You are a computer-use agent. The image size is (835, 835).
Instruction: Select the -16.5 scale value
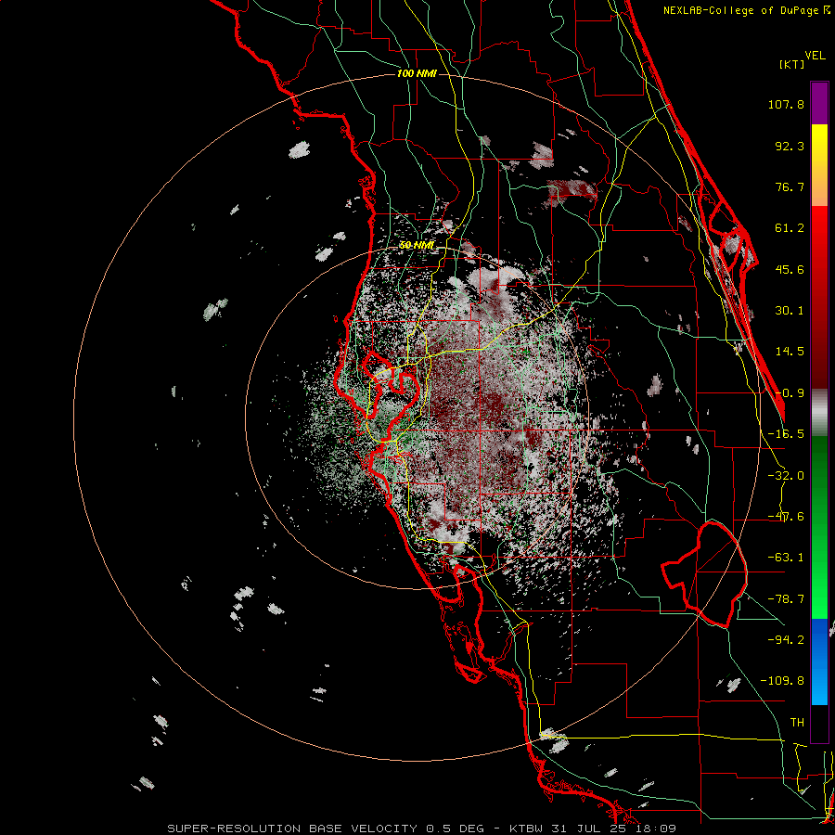[x=786, y=434]
